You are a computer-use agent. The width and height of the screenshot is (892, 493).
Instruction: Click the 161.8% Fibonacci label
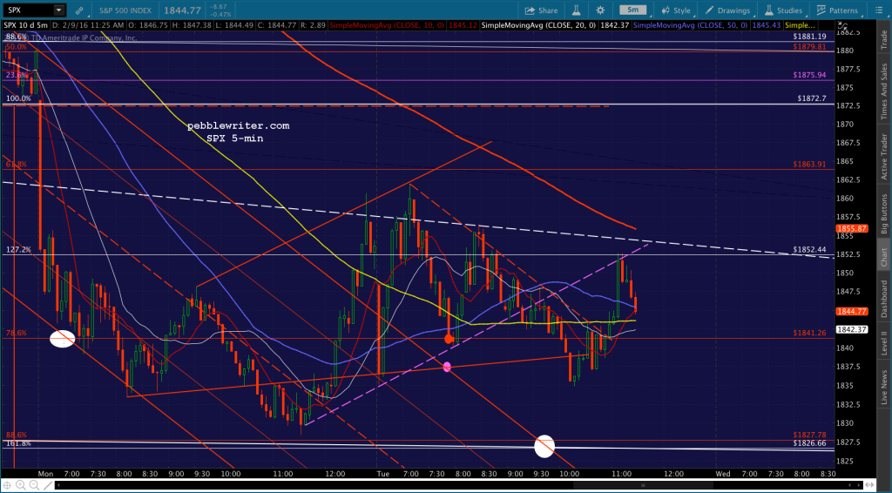18,443
